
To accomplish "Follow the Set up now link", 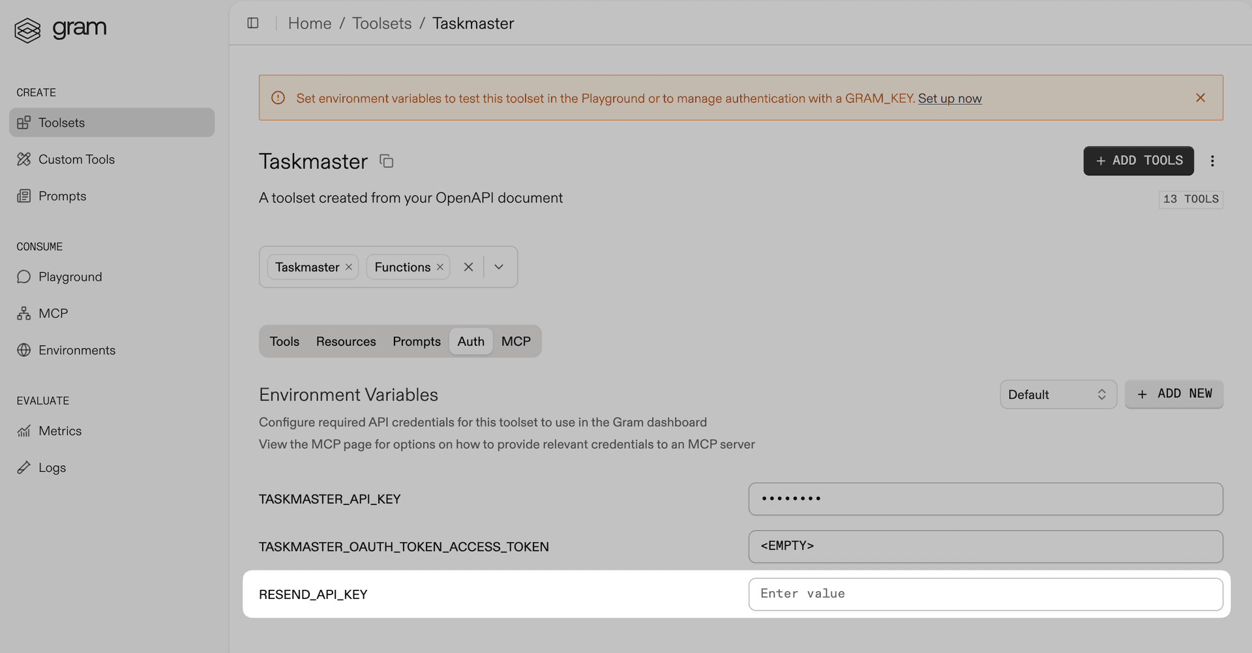I will click(x=949, y=98).
